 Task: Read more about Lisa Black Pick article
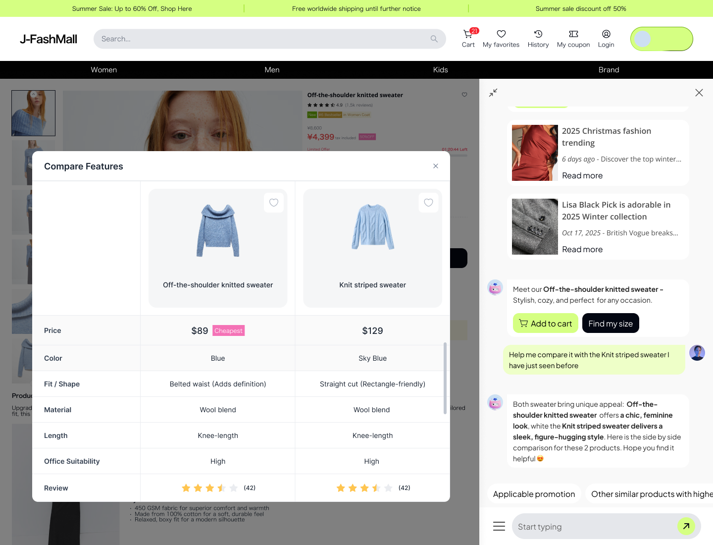pos(582,249)
